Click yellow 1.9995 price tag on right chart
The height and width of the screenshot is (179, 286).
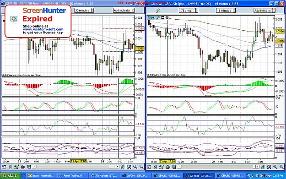tap(280, 41)
